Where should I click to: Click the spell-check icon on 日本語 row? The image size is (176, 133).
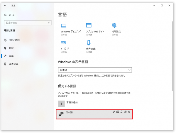point(129,112)
